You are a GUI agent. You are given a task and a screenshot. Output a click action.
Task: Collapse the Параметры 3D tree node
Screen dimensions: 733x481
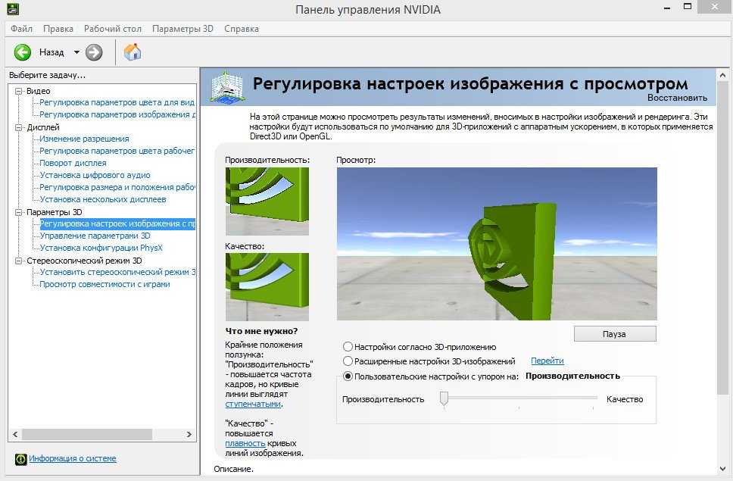[20, 212]
